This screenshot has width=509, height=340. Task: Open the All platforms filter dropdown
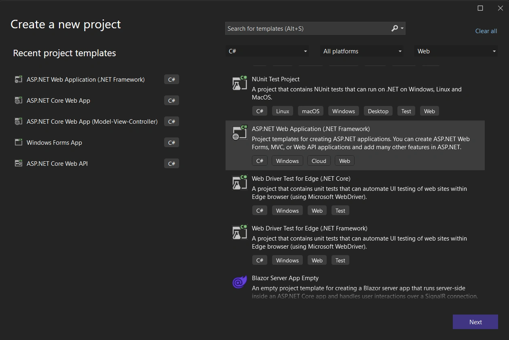(x=362, y=51)
